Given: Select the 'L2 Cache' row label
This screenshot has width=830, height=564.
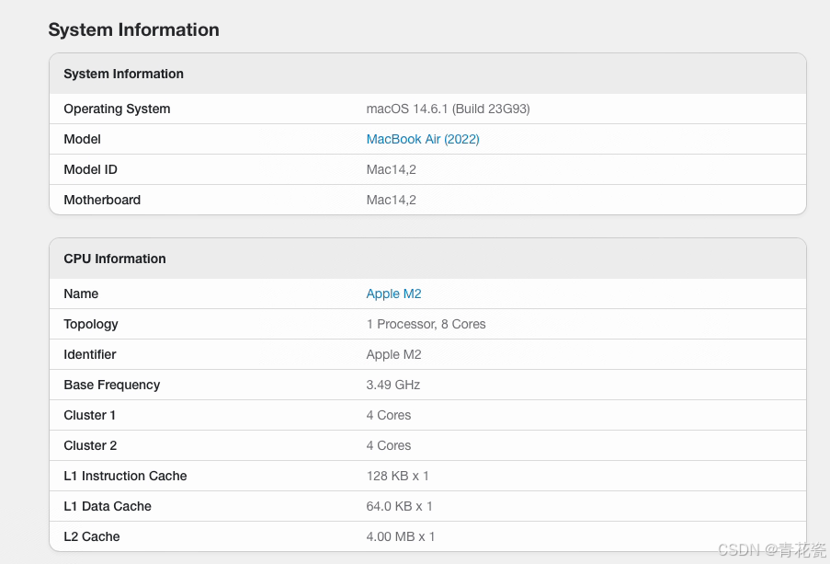Looking at the screenshot, I should coord(92,536).
